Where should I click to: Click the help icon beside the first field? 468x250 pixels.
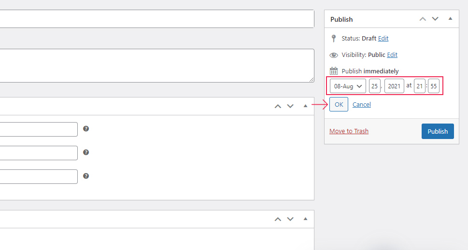[86, 129]
